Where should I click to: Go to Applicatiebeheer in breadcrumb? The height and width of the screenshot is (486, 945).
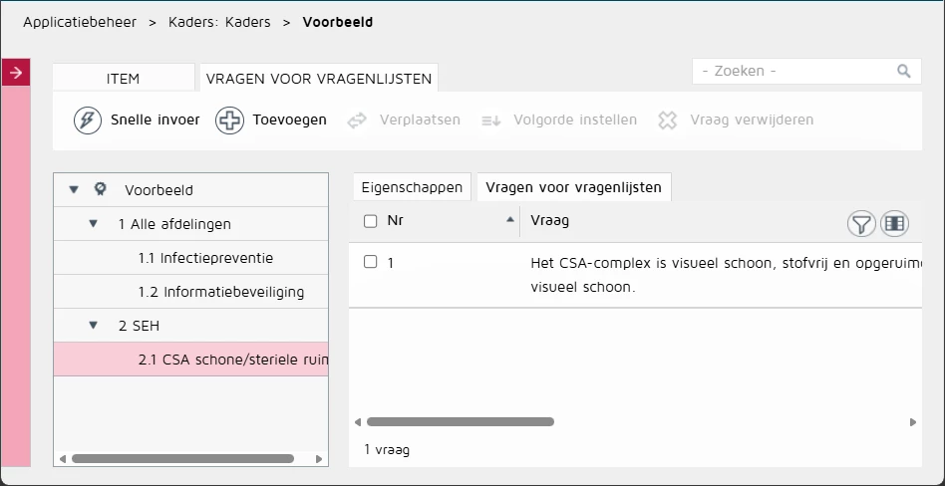click(x=80, y=22)
